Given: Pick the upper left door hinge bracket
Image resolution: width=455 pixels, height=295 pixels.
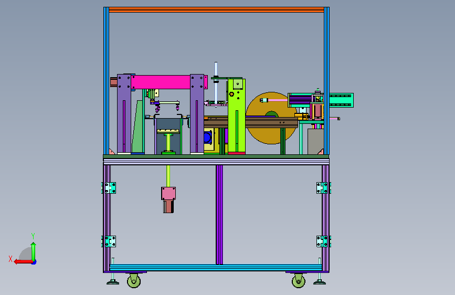Looking at the screenshot, I should tap(109, 188).
